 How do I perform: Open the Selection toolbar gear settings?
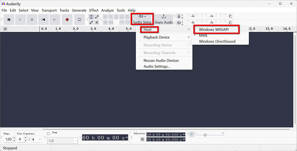(x=143, y=139)
